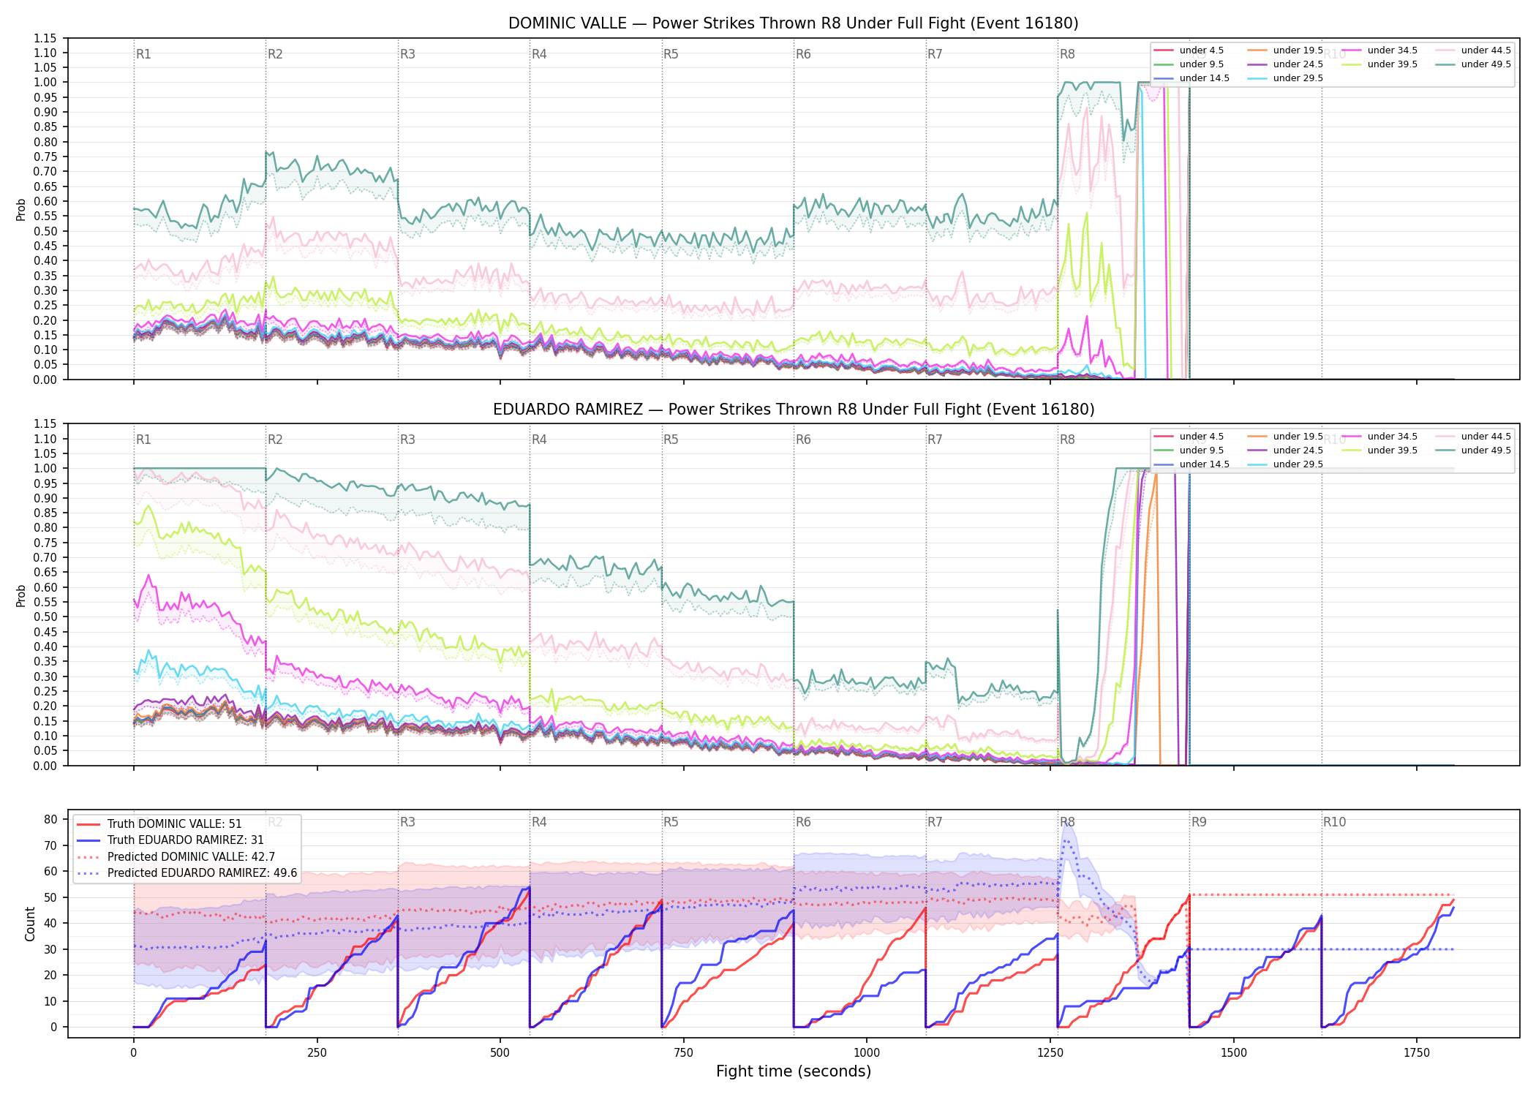Click the x-axis tick label 1500
Image resolution: width=1536 pixels, height=1097 pixels.
[x=1234, y=1053]
